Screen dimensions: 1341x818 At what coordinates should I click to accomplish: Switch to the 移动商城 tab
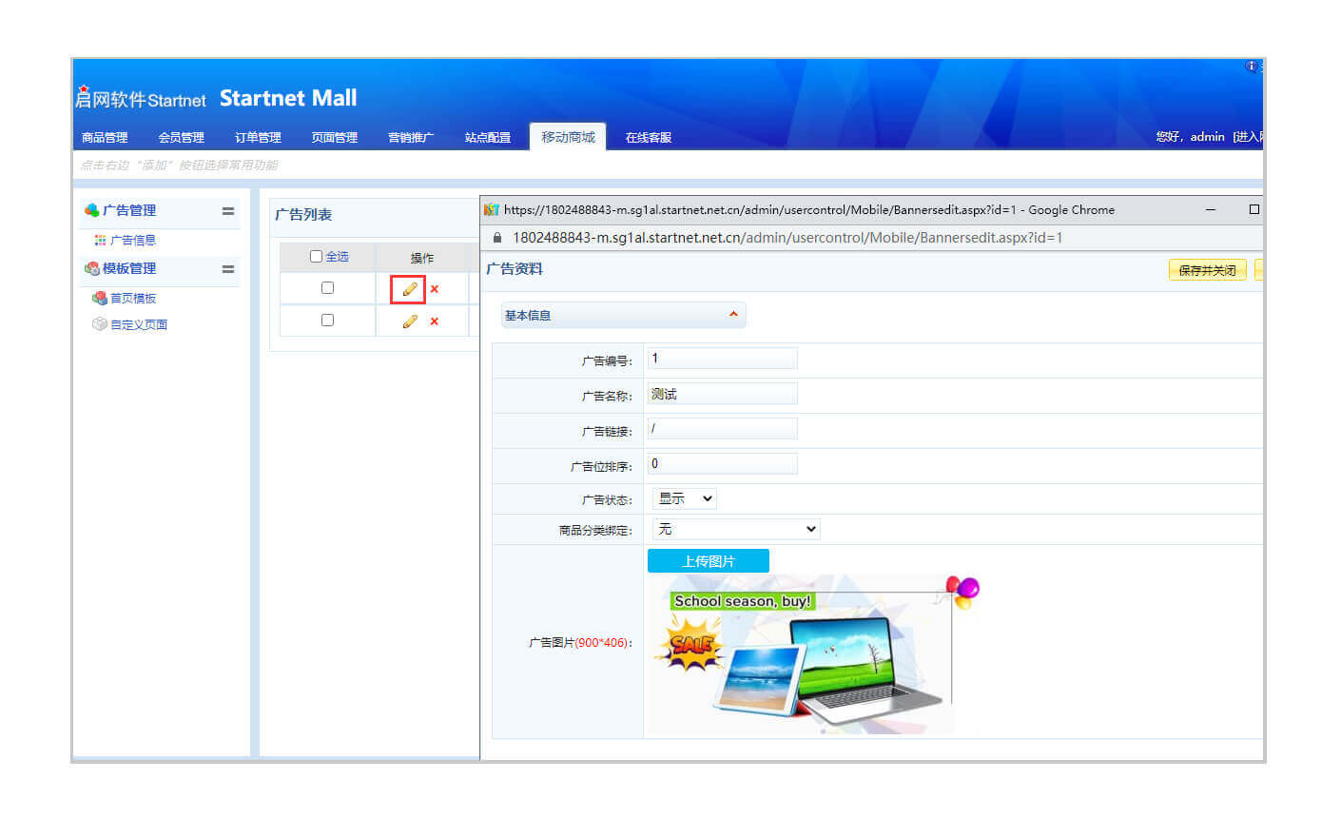tap(568, 137)
